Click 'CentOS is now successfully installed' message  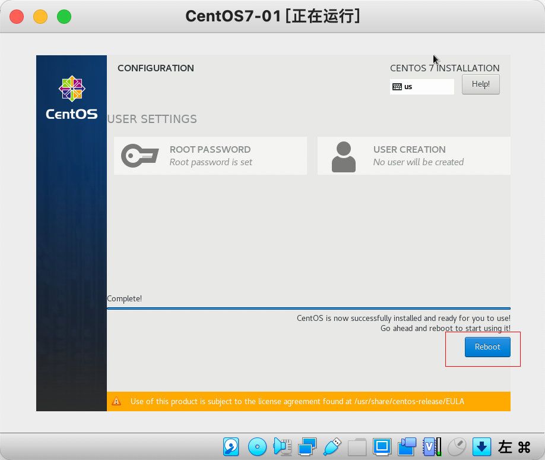coord(404,318)
